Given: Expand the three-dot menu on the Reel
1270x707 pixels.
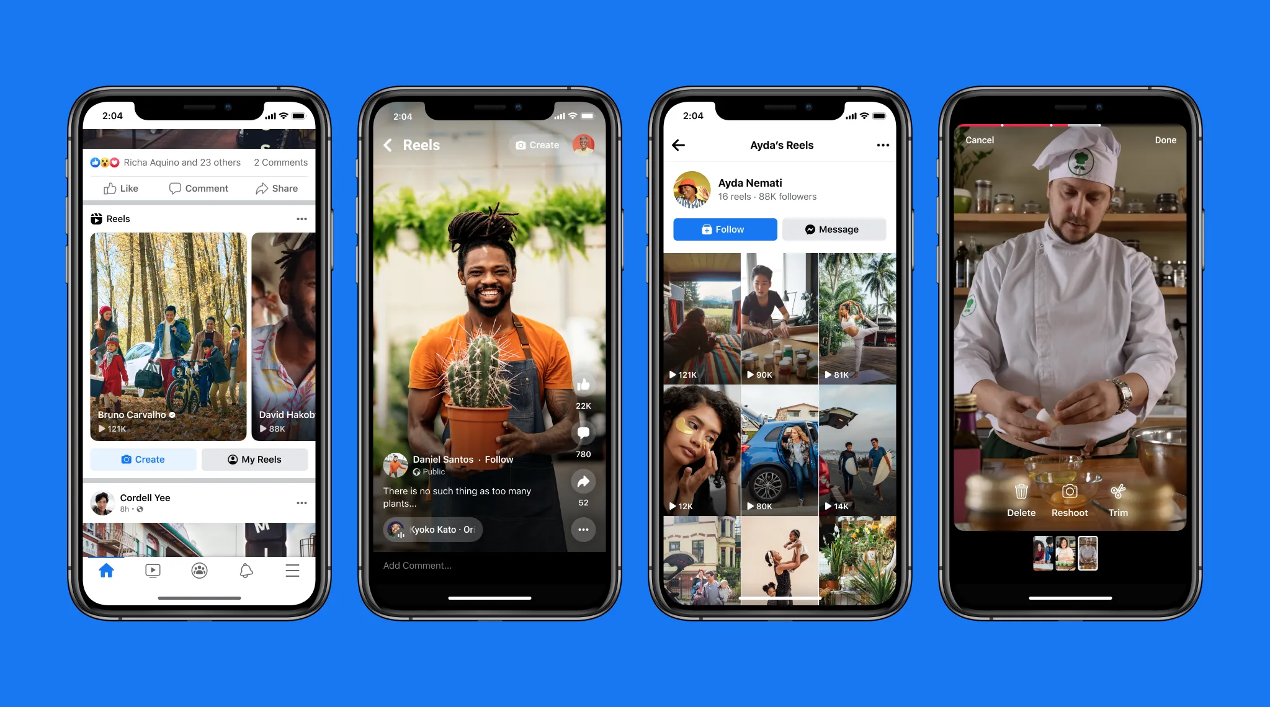Looking at the screenshot, I should coord(584,530).
